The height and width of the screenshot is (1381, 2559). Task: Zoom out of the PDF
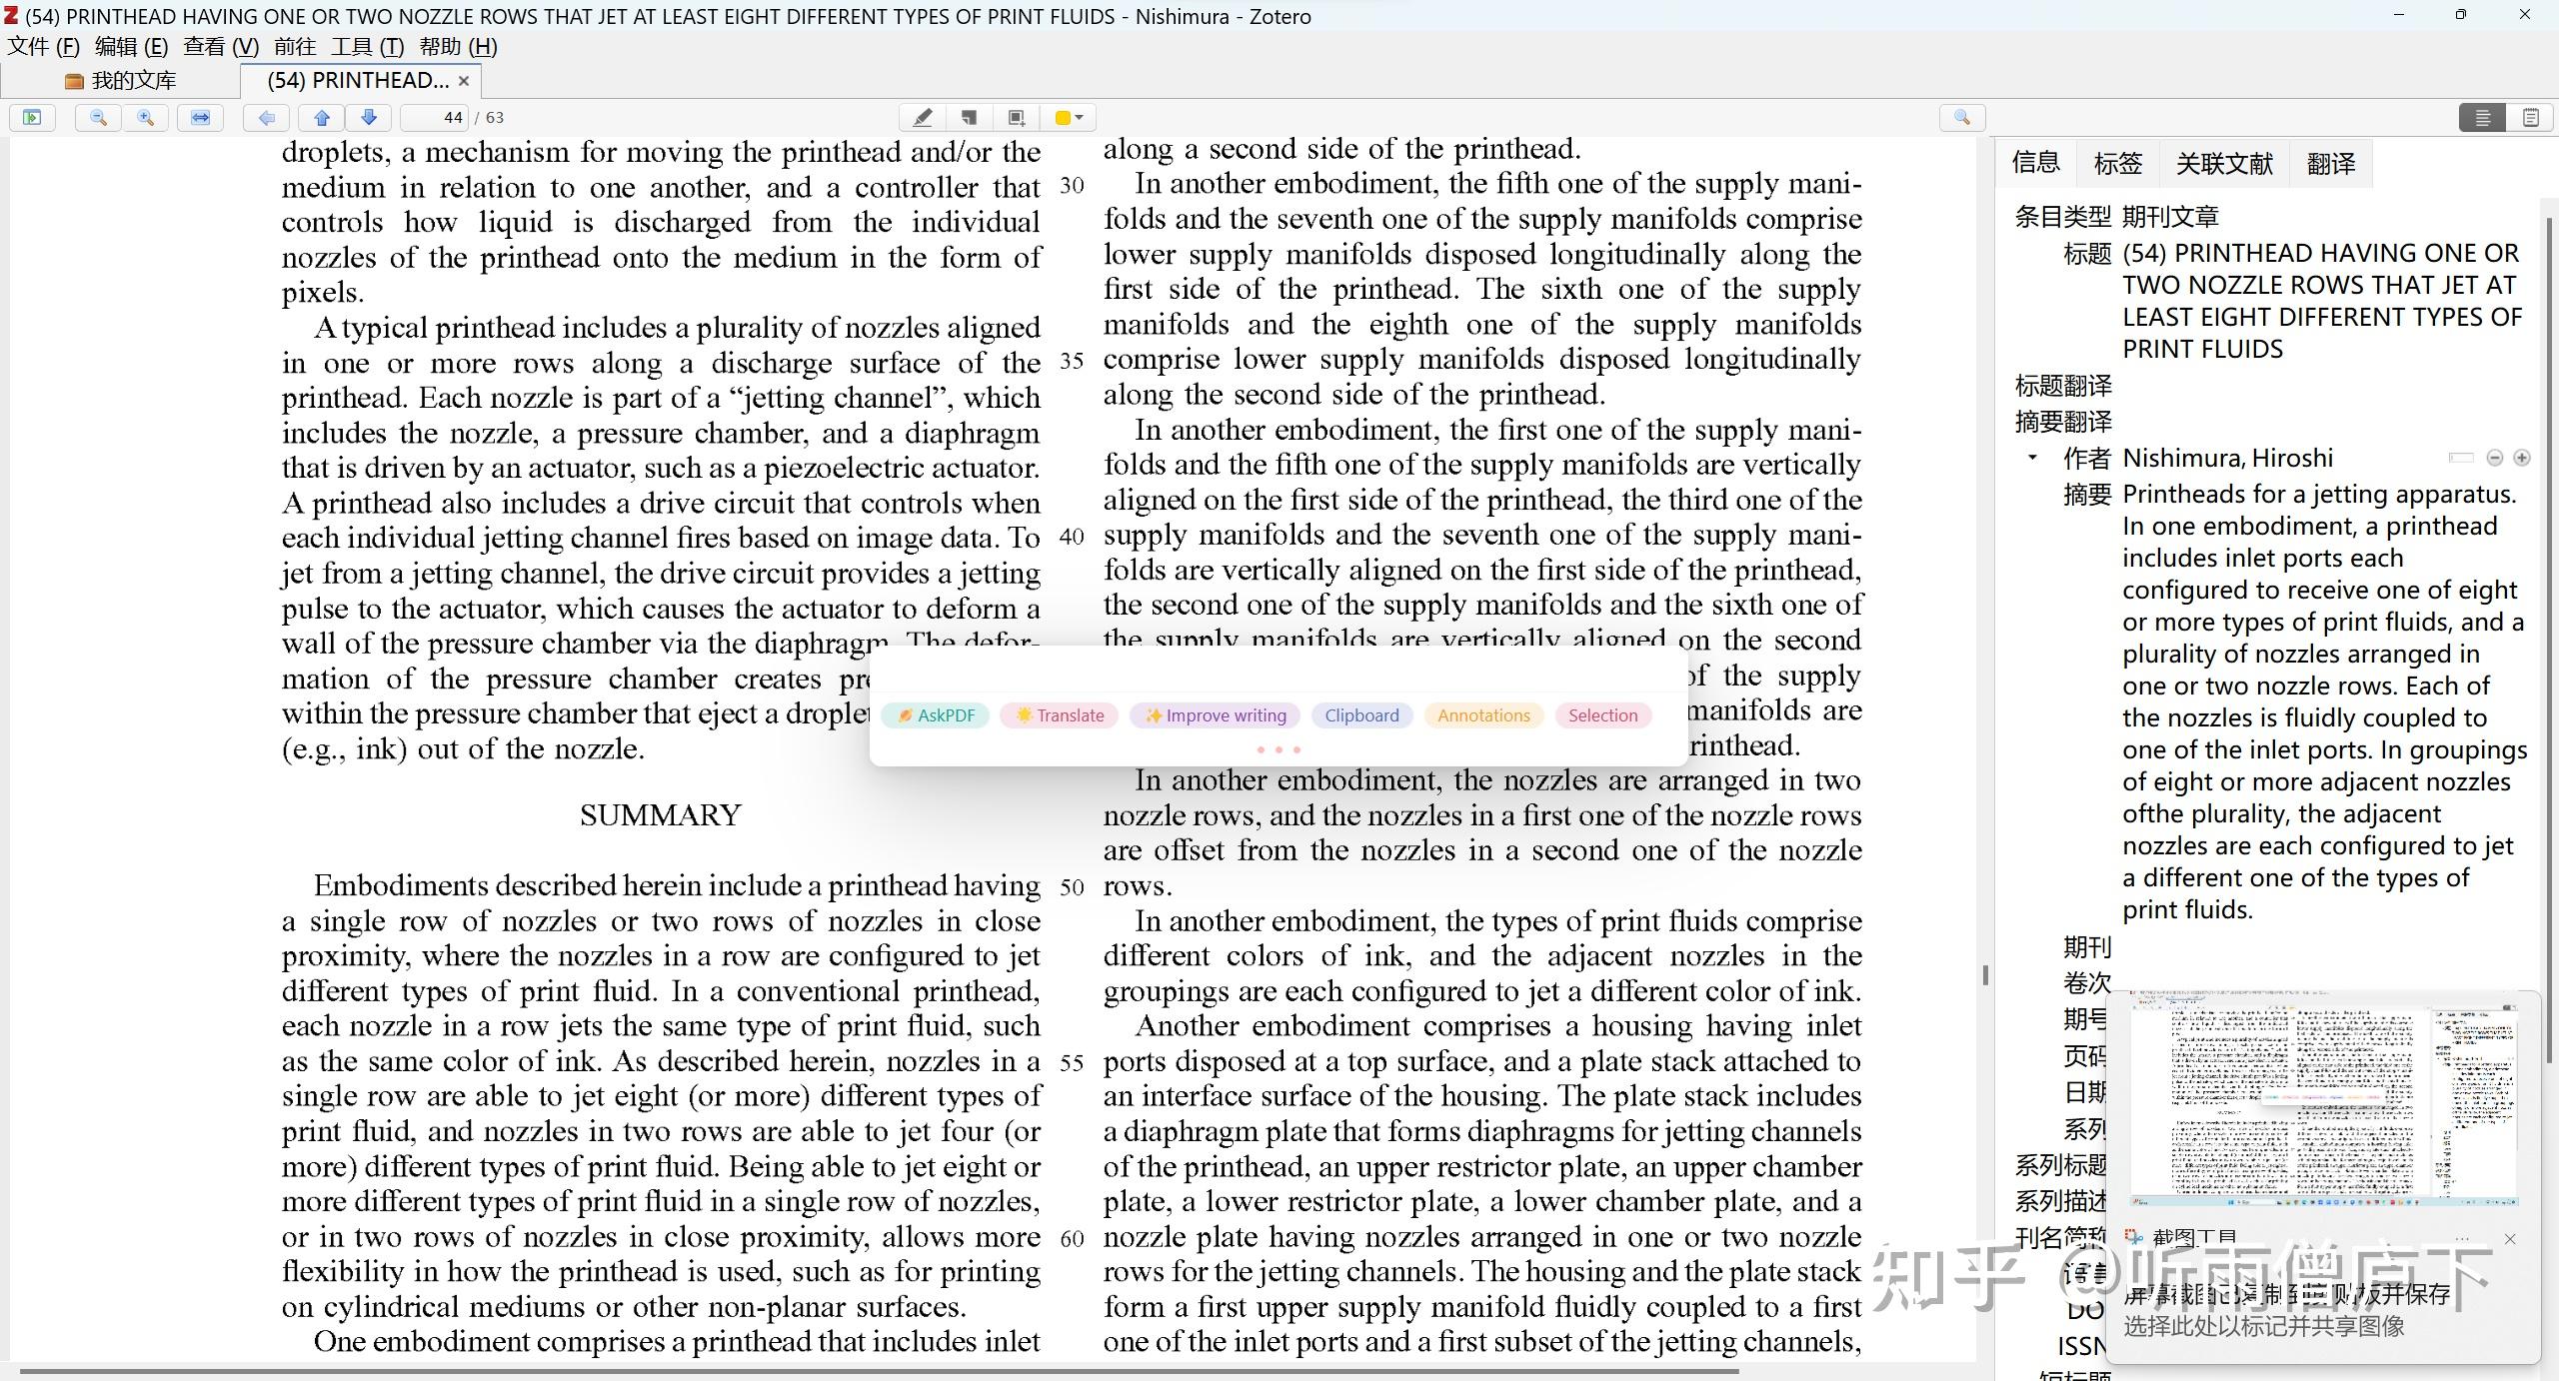[x=98, y=118]
